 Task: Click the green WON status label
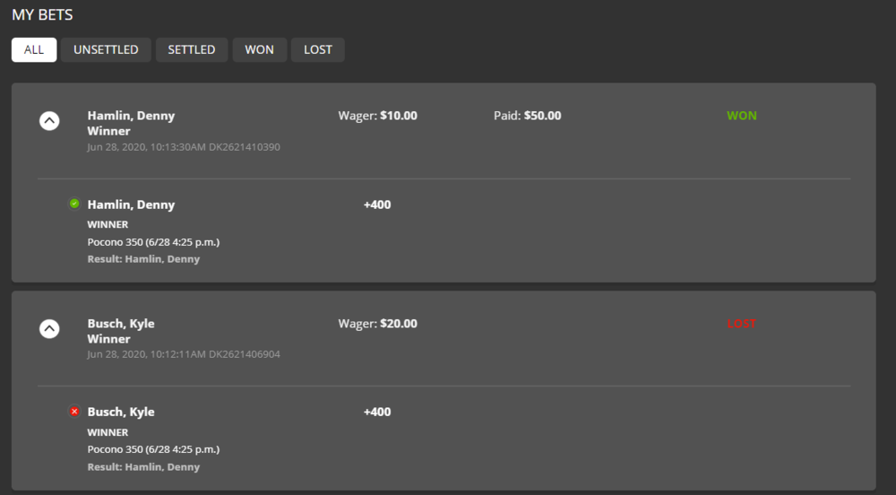click(741, 116)
